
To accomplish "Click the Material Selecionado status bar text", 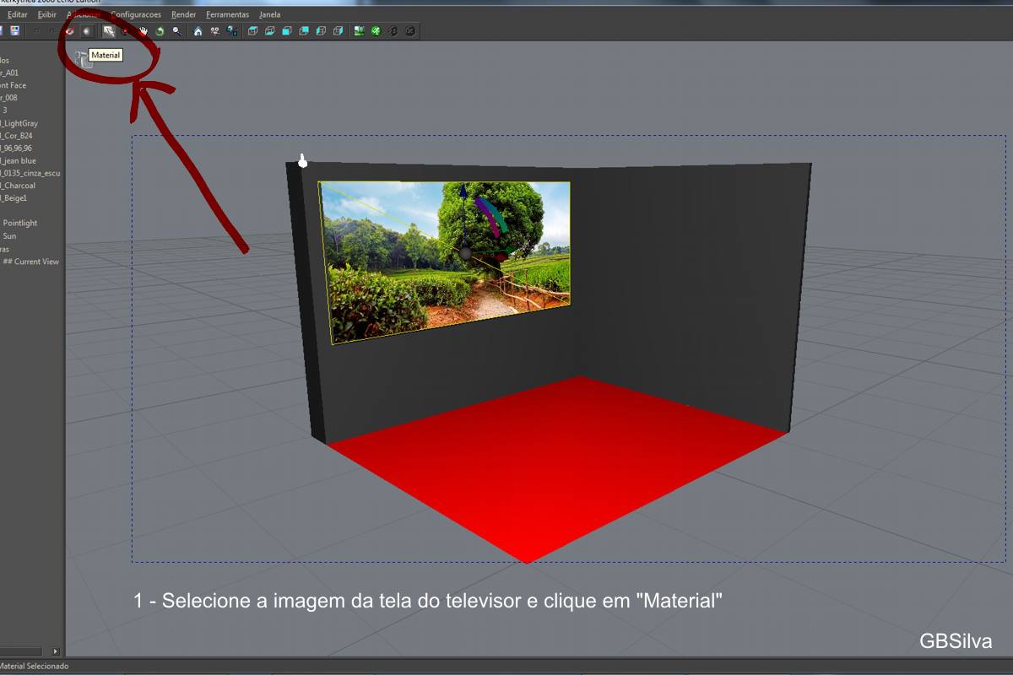I will [x=35, y=666].
